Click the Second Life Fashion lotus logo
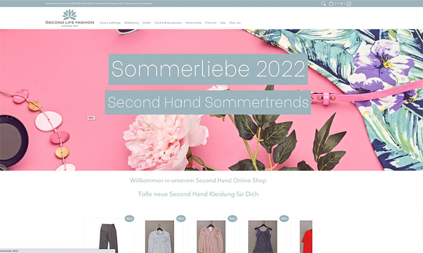The height and width of the screenshot is (253, 423). tap(69, 18)
